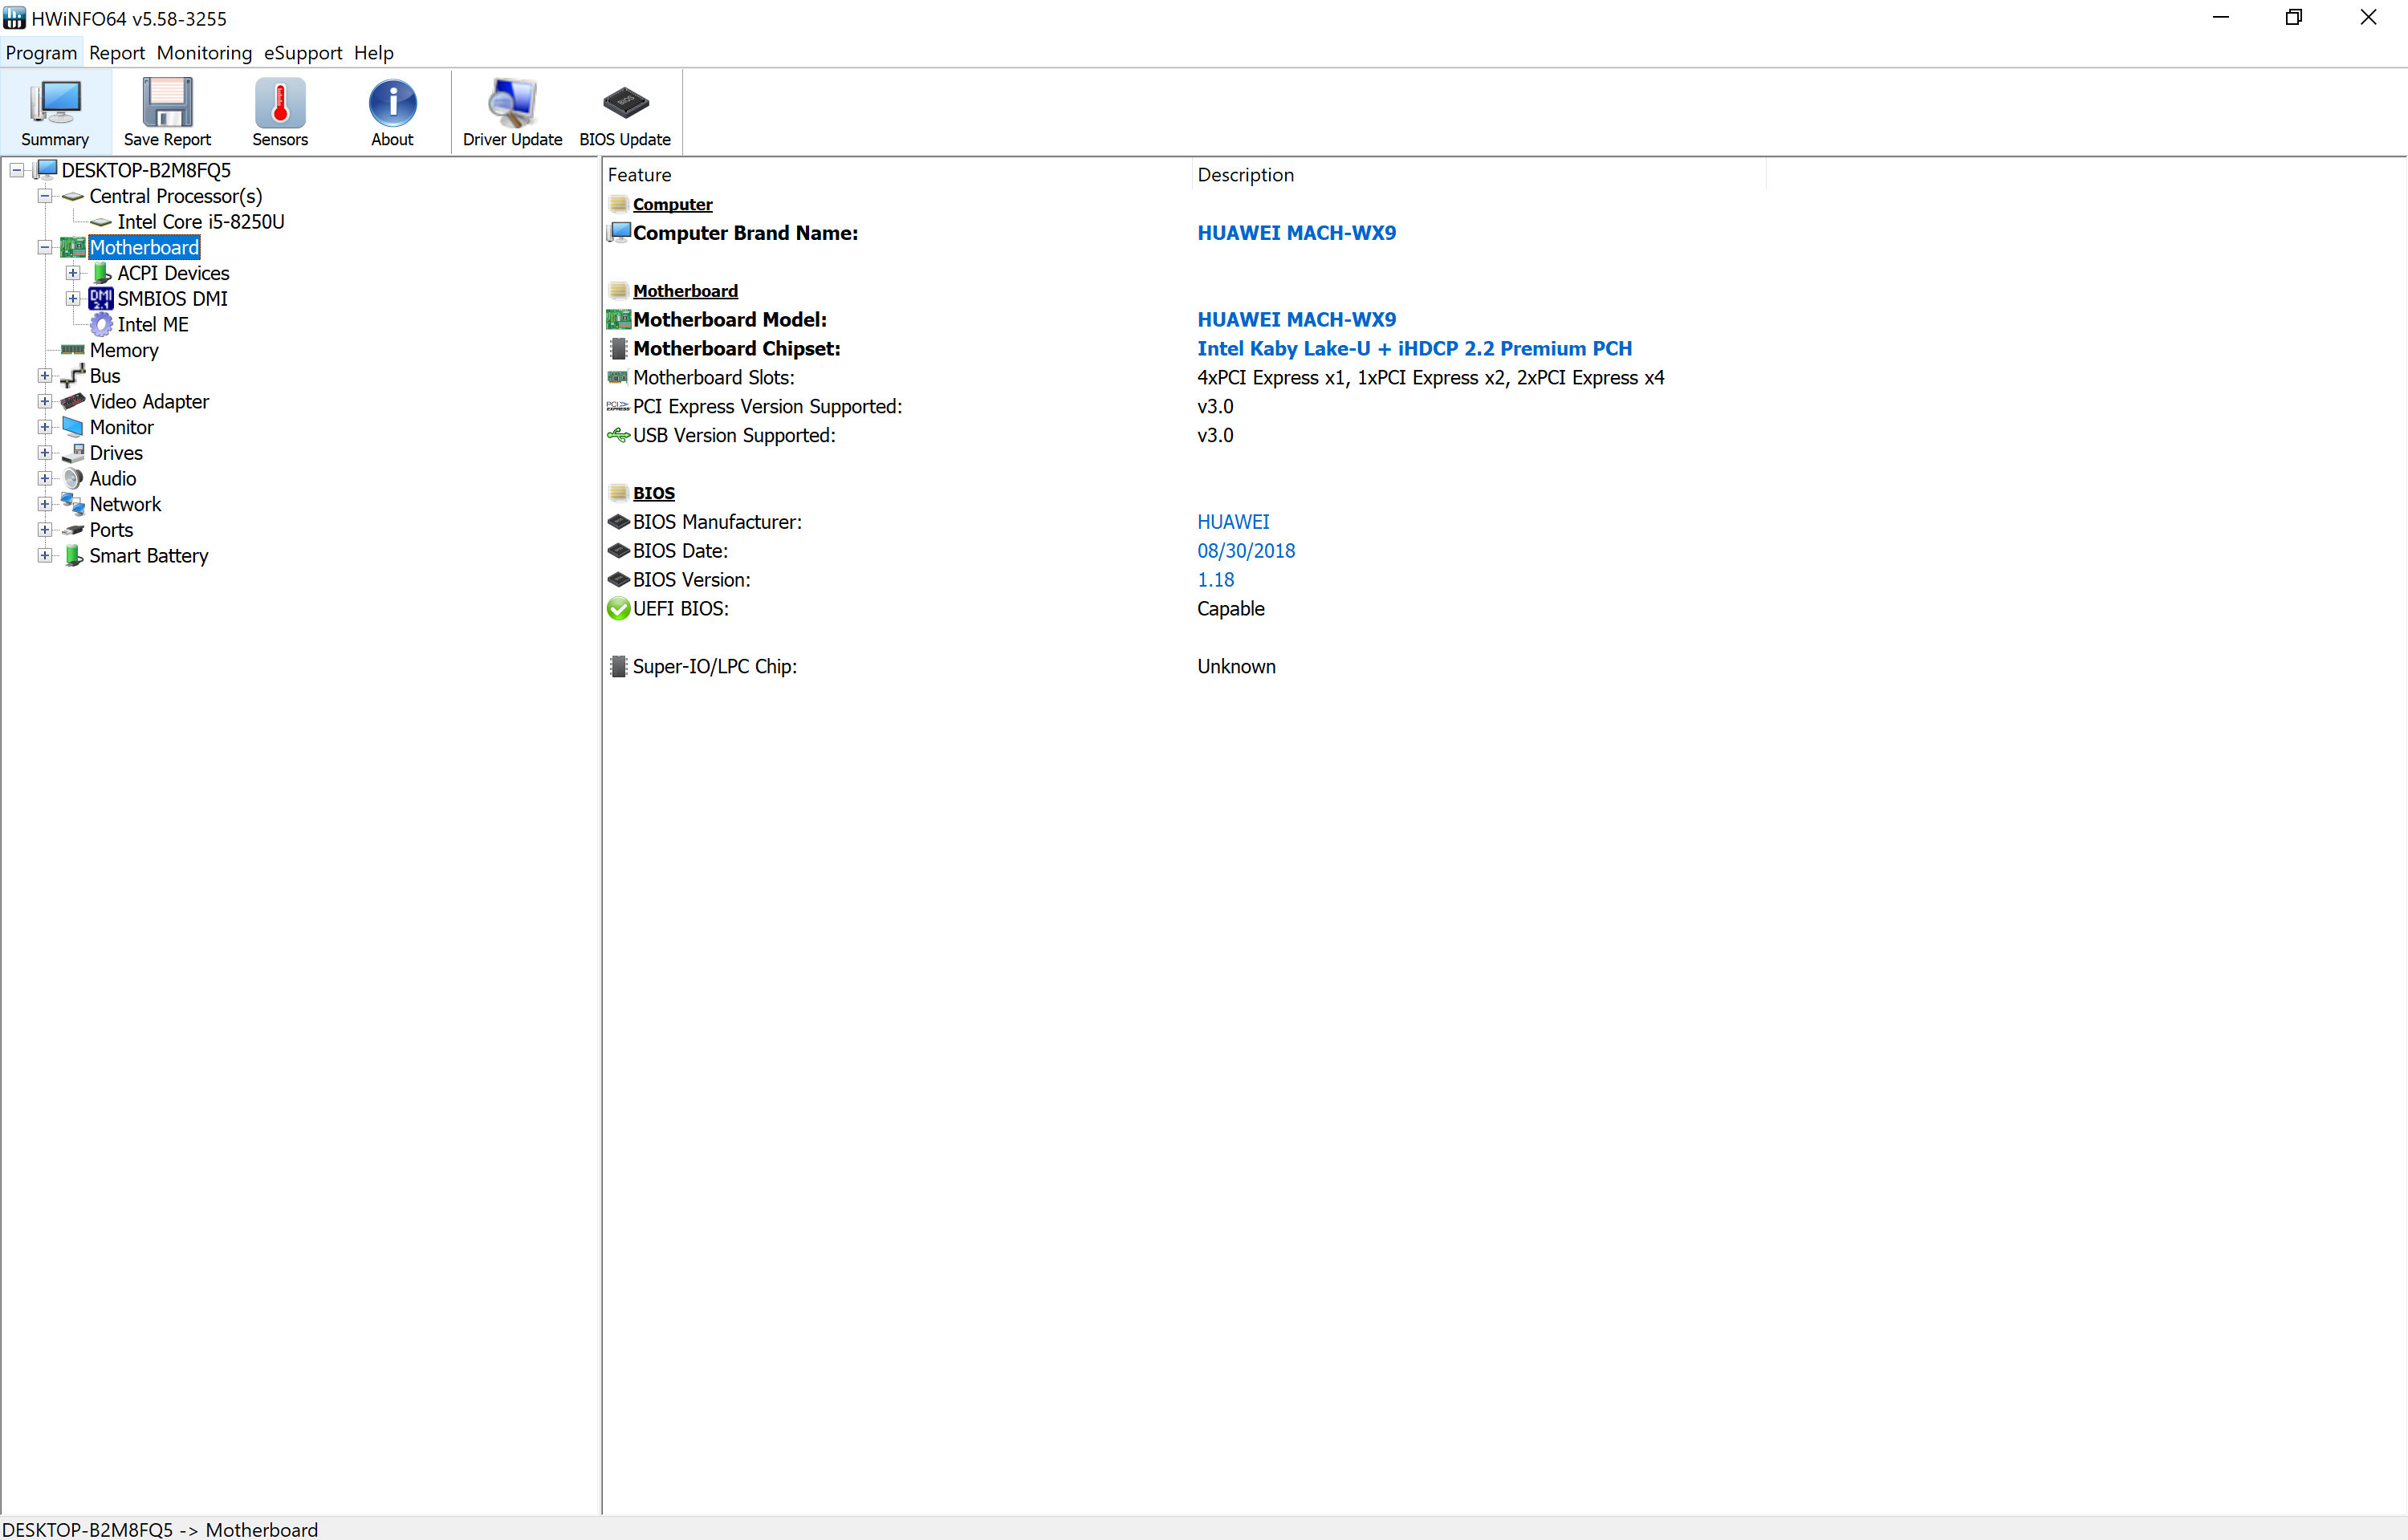Viewport: 2408px width, 1540px height.
Task: Click the Ports tree icon
Action: (73, 530)
